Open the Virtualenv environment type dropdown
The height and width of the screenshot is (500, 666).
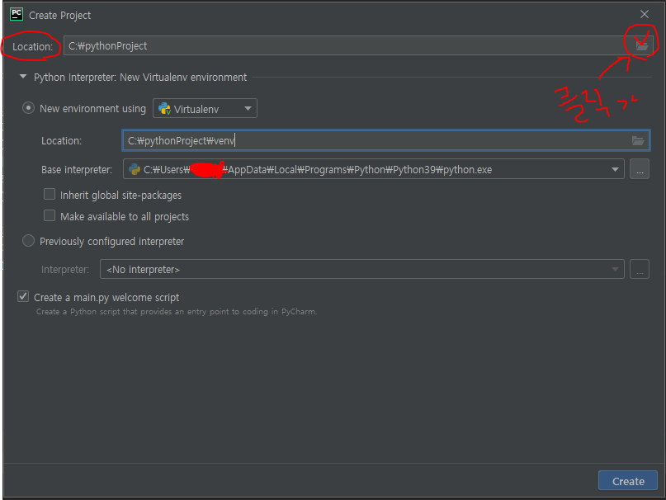coord(205,108)
